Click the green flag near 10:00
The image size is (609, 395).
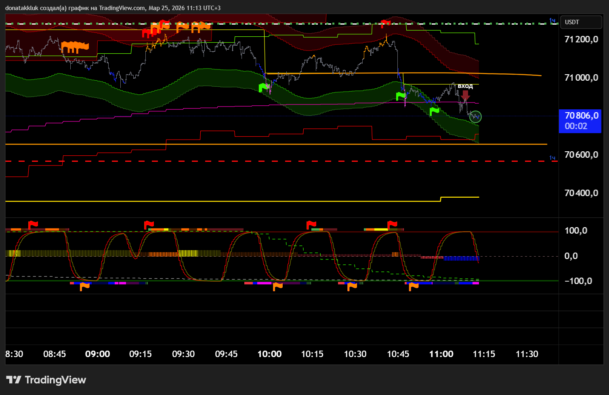[264, 87]
